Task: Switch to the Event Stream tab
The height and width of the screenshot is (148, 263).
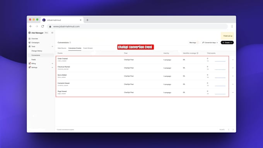Action: point(88,48)
